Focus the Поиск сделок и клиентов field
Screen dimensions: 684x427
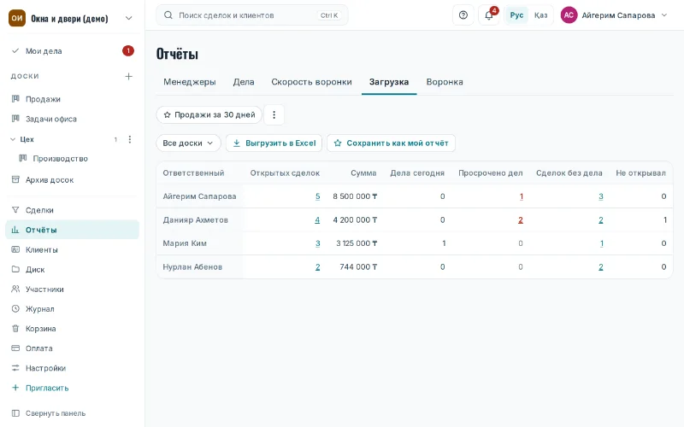(251, 15)
